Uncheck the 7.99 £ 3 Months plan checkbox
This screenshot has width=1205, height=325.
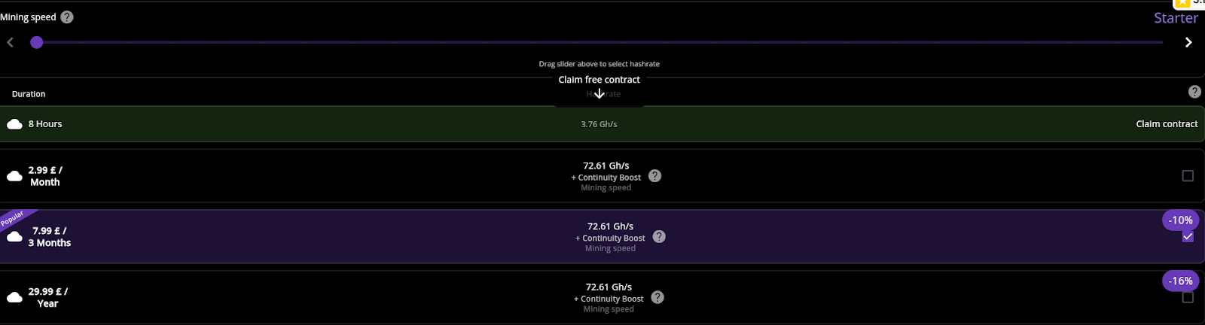pos(1188,237)
